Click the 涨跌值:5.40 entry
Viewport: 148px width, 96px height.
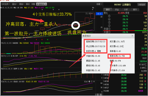(x=115, y=51)
